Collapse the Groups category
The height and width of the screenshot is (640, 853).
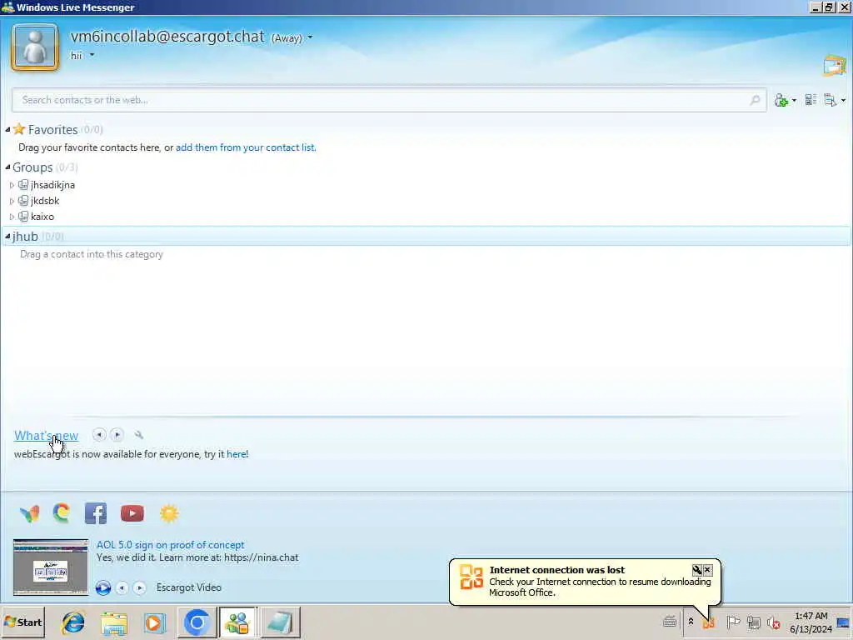pos(7,167)
